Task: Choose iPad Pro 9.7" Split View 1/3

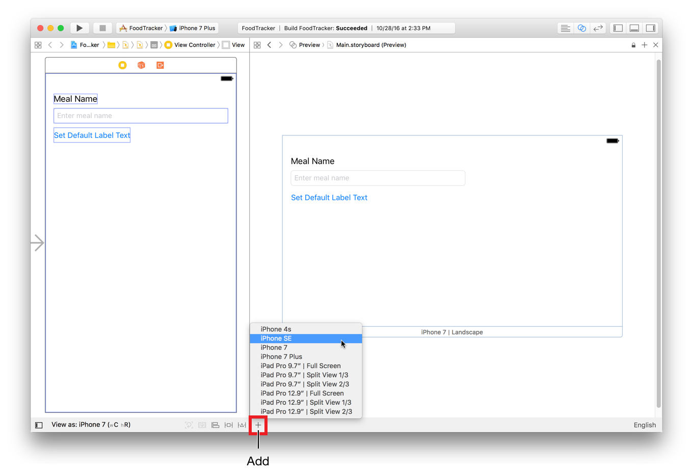Action: (306, 375)
